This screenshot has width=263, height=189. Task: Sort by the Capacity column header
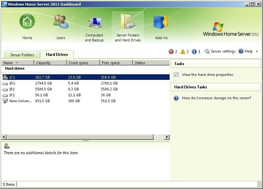tap(50, 63)
